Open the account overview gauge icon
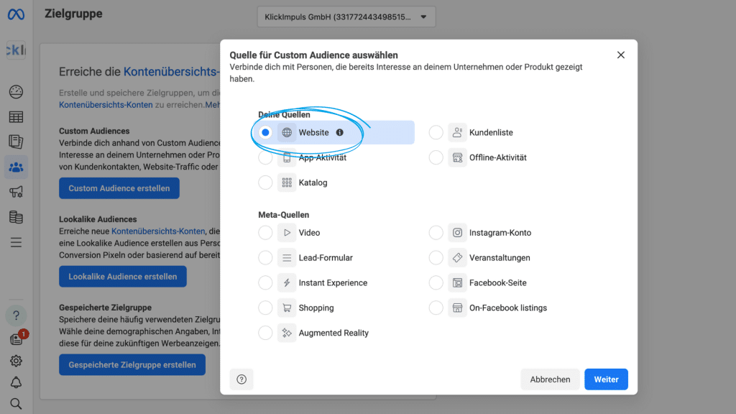 [x=16, y=92]
